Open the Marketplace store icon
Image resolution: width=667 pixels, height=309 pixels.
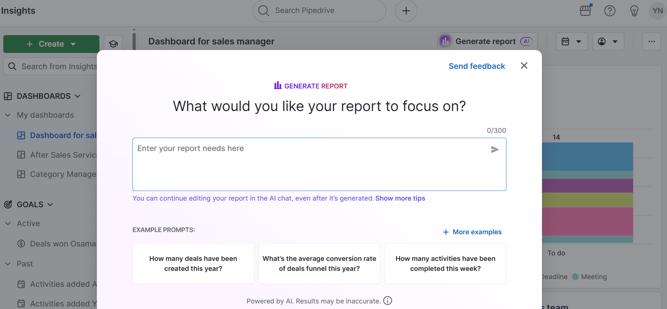[x=586, y=10]
